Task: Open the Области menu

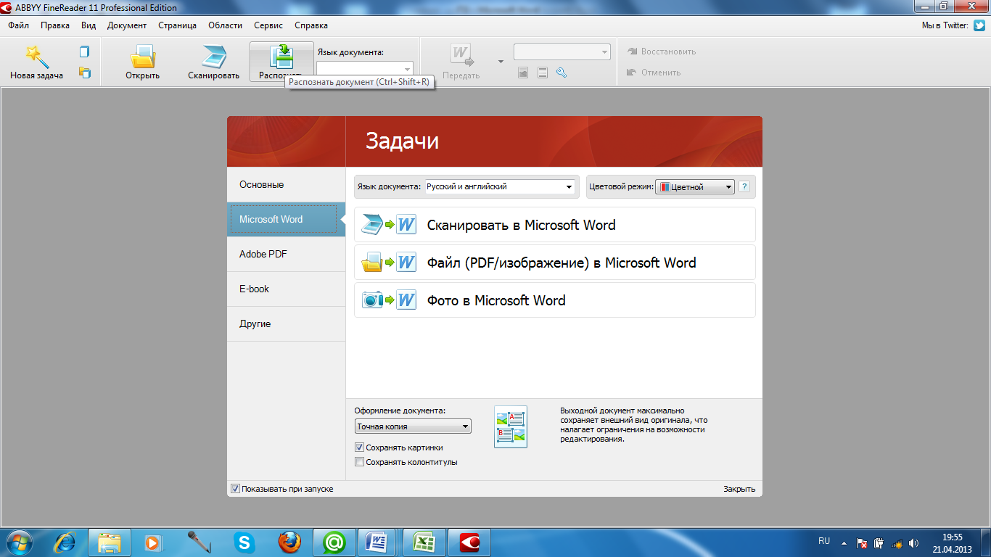Action: click(226, 25)
